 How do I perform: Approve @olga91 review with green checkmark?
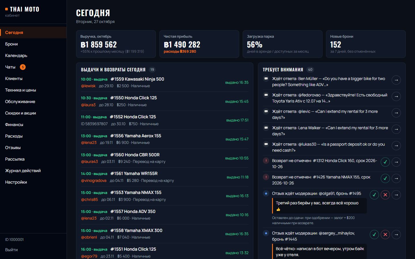[374, 195]
